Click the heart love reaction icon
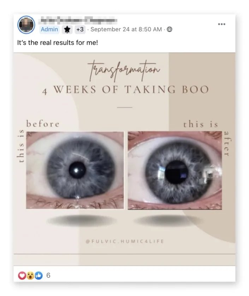 (x=22, y=276)
